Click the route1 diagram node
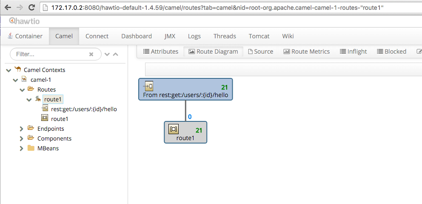Image resolution: width=422 pixels, height=204 pixels. click(185, 132)
